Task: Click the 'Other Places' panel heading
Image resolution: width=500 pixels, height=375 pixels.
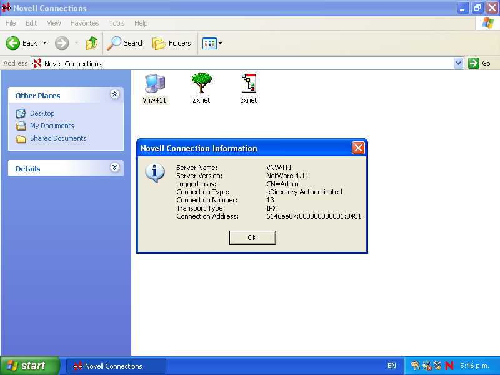Action: [38, 96]
